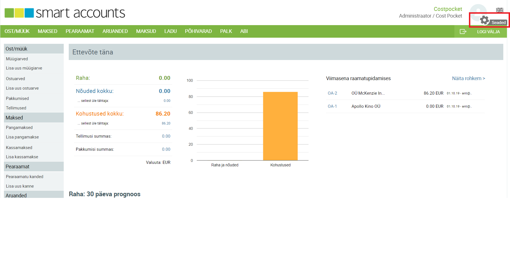Open Ostuarved in the sidebar
The height and width of the screenshot is (266, 510).
[x=15, y=79]
